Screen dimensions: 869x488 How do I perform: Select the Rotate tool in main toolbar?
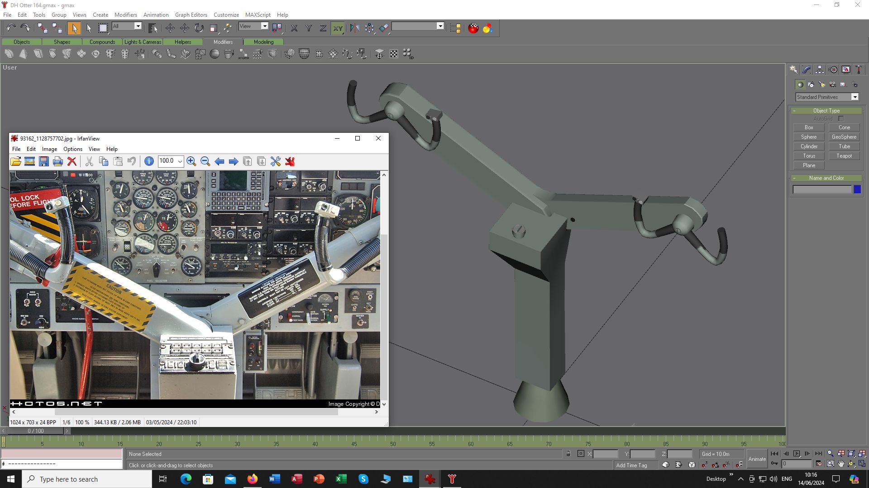[x=199, y=28]
